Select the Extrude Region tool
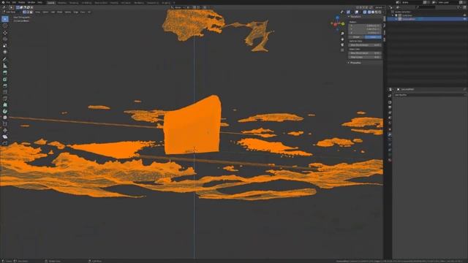The image size is (468, 263). click(x=5, y=73)
